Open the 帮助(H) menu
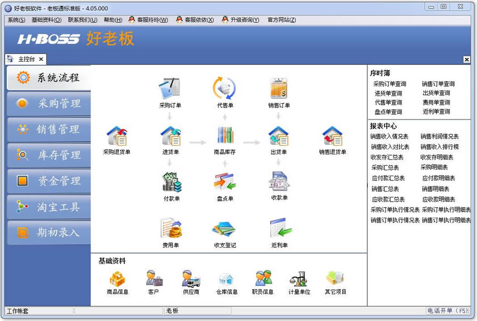The height and width of the screenshot is (321, 477). (x=113, y=20)
